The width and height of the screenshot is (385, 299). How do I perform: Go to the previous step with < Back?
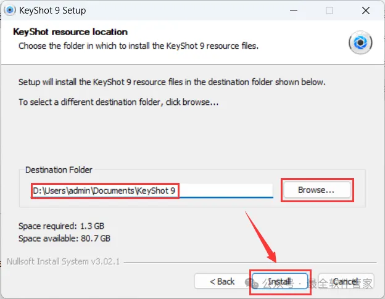coord(221,281)
